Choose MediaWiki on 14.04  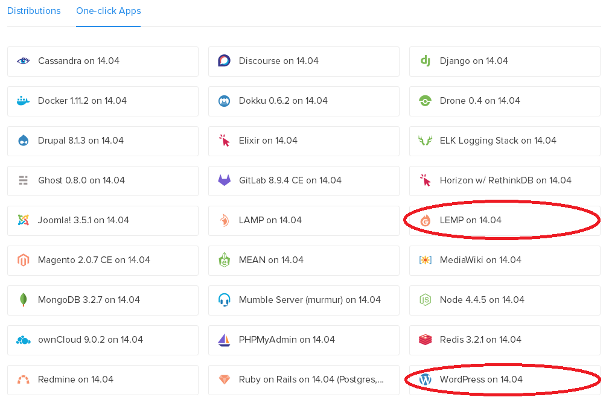pyautogui.click(x=505, y=261)
